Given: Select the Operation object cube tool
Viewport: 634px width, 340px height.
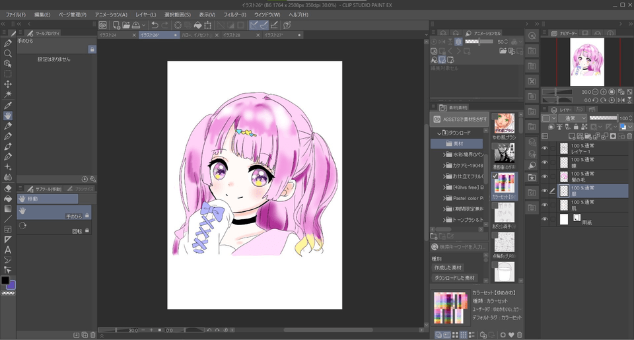Looking at the screenshot, I should tap(8, 63).
